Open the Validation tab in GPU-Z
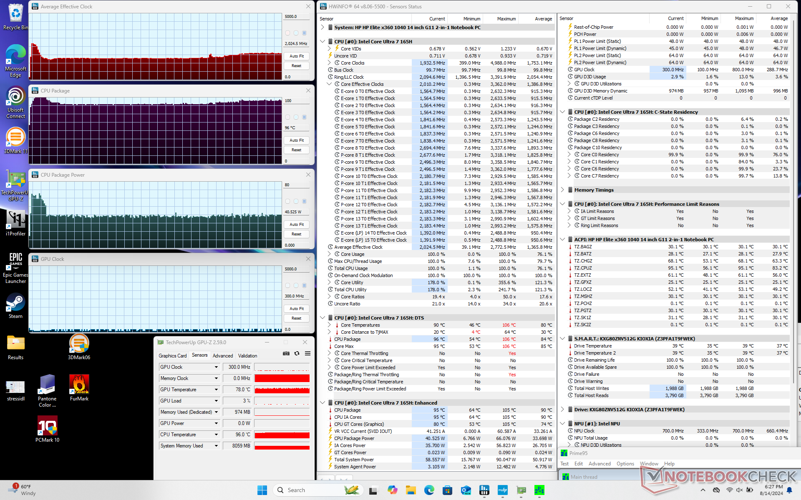801x500 pixels. [x=247, y=356]
